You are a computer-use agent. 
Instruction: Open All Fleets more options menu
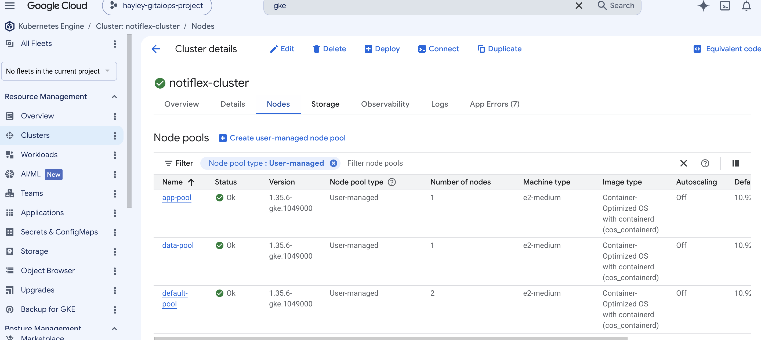coord(115,44)
